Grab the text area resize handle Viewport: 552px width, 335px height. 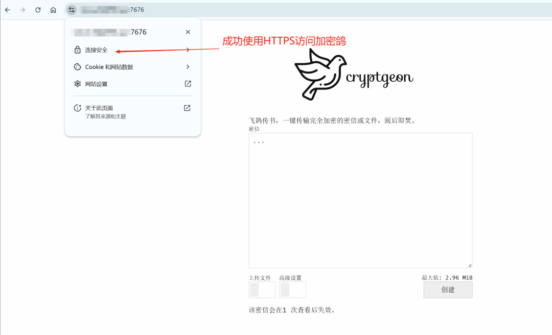[470, 266]
